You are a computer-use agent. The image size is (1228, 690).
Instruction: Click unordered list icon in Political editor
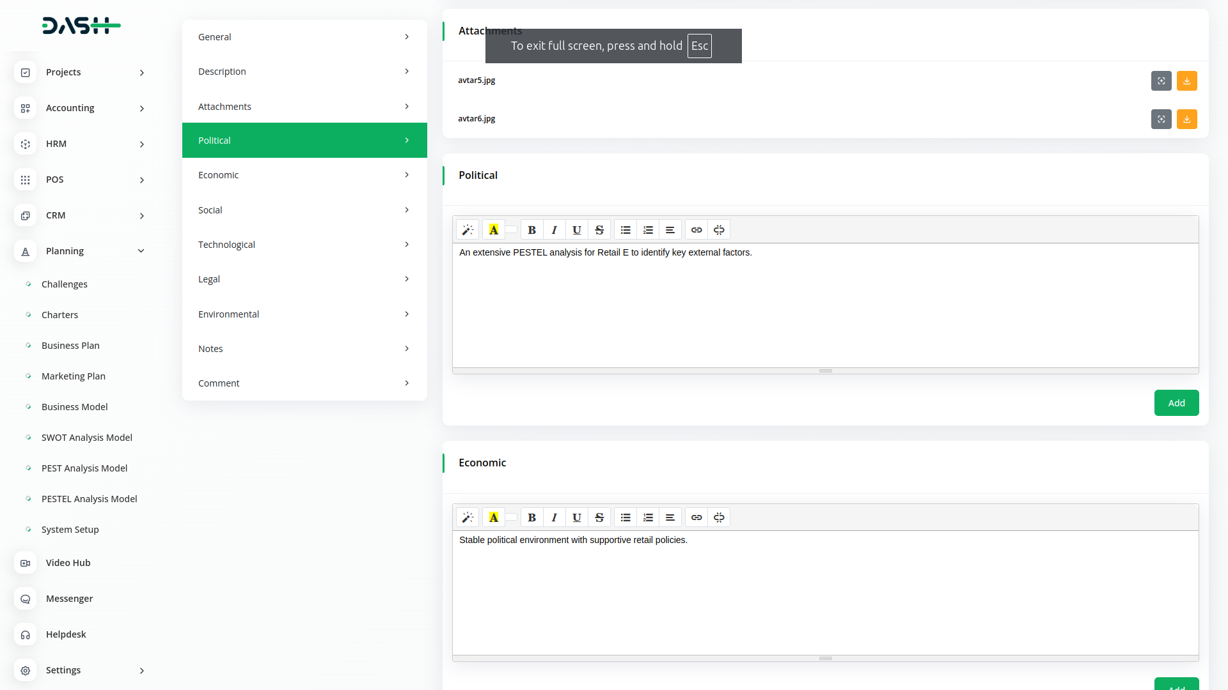(626, 230)
